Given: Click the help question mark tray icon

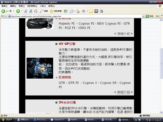Looking at the screenshot, I should 140,120.
